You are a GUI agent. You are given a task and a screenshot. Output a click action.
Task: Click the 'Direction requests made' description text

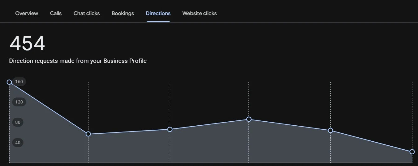(78, 61)
